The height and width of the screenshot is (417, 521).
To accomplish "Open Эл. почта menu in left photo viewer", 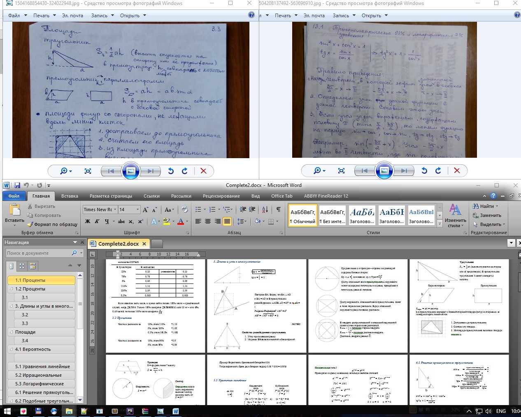I will pyautogui.click(x=72, y=16).
